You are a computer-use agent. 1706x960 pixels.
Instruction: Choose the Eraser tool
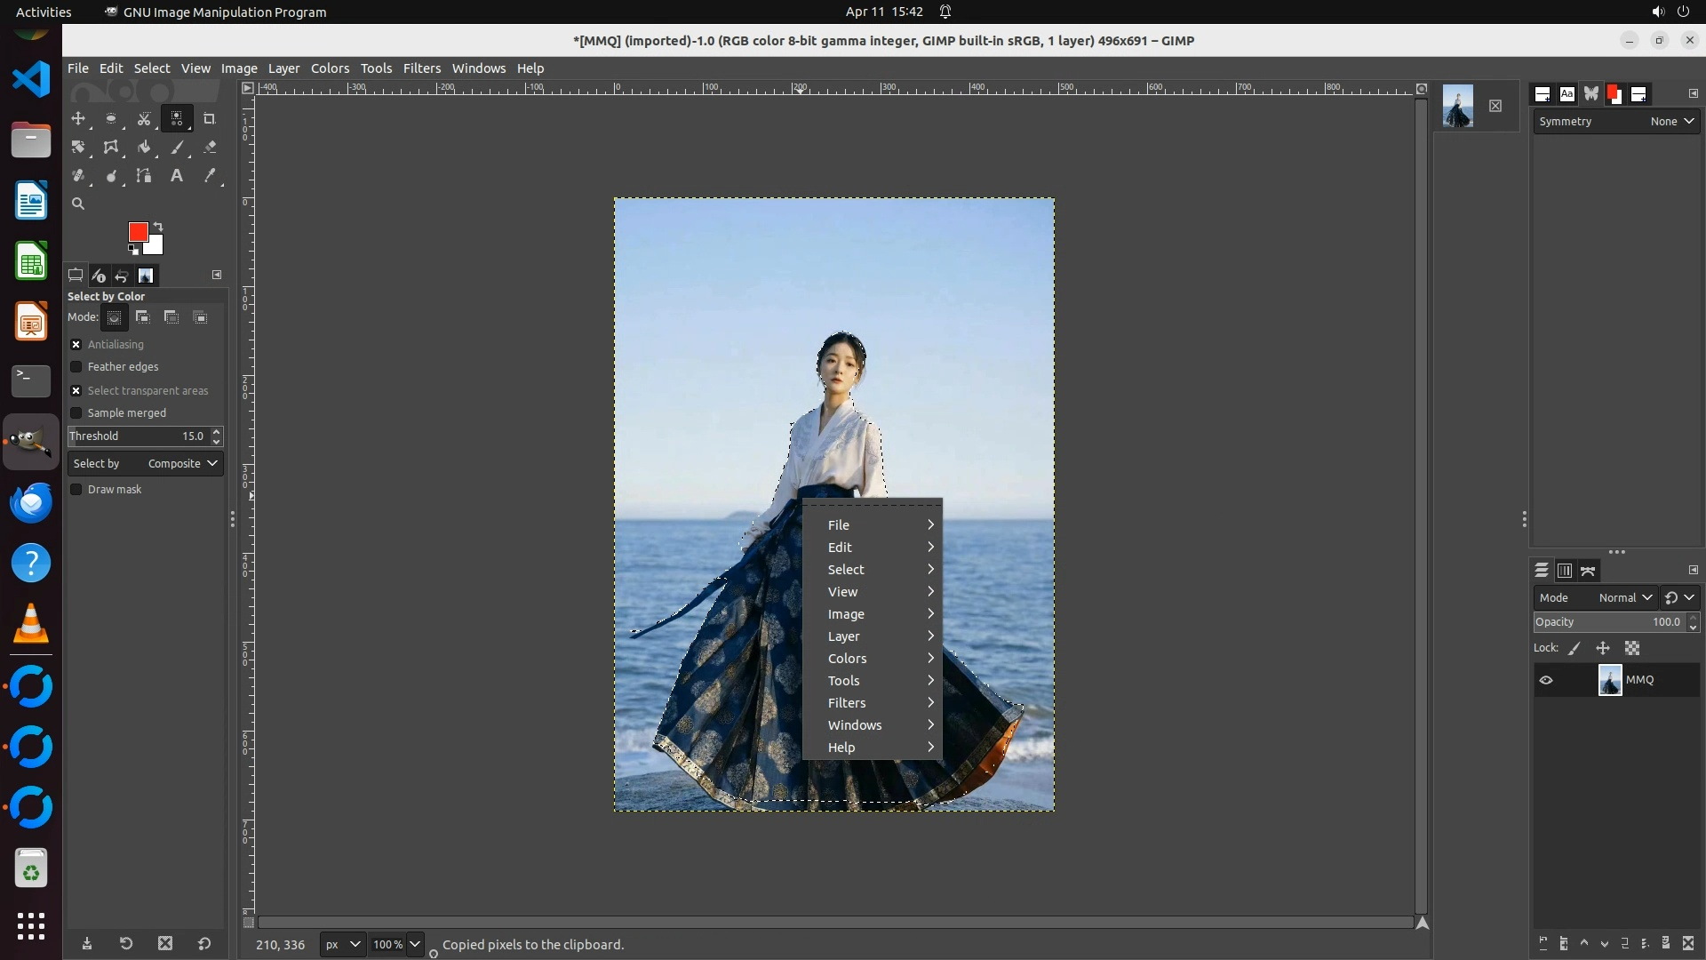pos(210,148)
